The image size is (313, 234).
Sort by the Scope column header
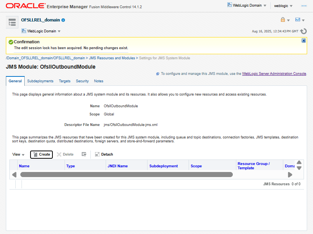196,166
